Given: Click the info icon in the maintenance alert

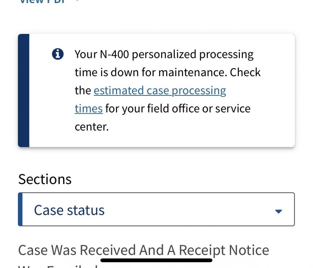Looking at the screenshot, I should 58,54.
